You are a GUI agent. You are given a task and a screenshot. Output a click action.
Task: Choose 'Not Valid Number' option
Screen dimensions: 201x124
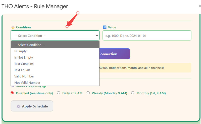point(55,82)
